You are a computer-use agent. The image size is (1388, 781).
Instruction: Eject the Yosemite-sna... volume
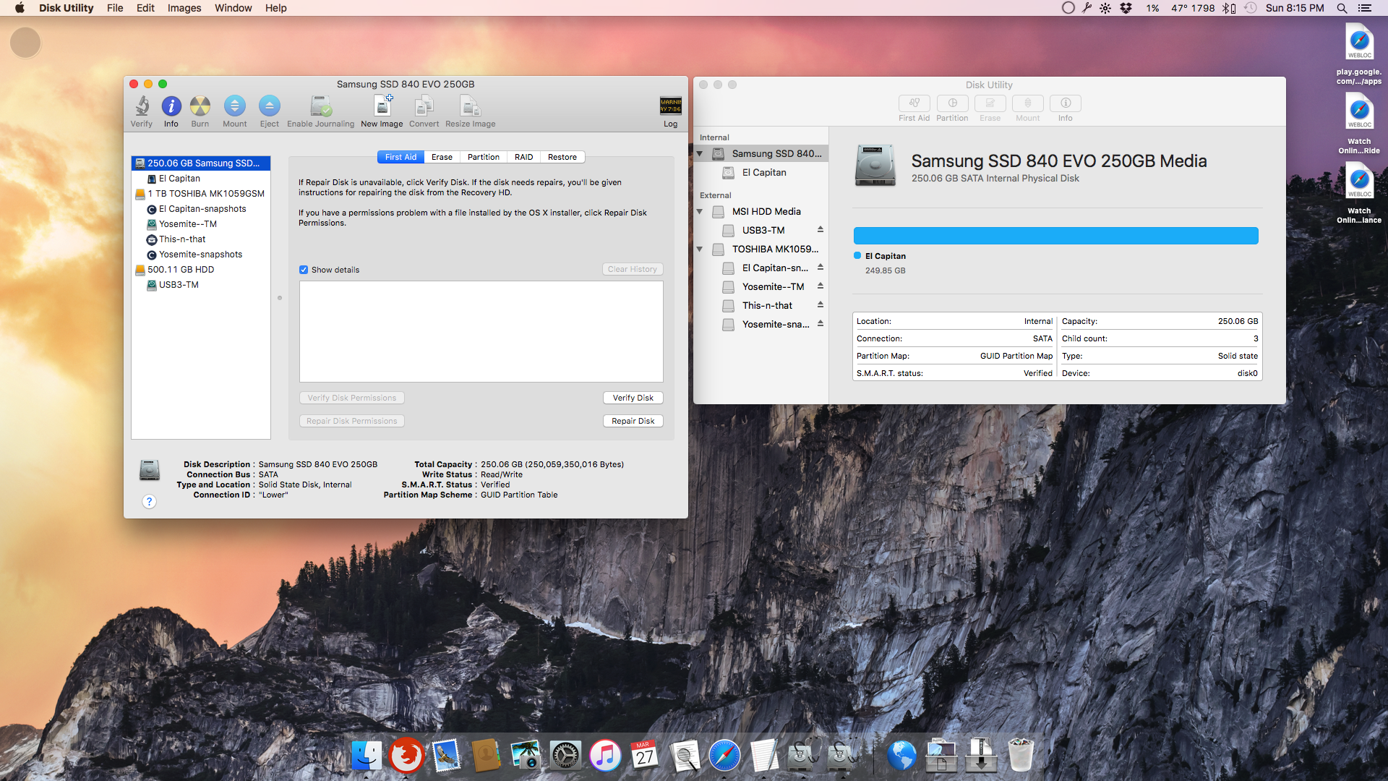coord(821,323)
